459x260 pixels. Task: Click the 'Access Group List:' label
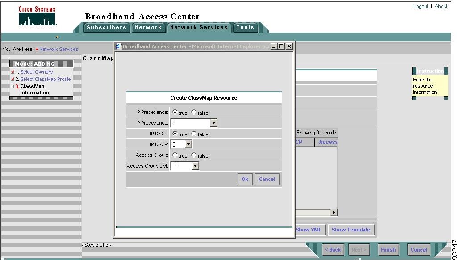147,166
